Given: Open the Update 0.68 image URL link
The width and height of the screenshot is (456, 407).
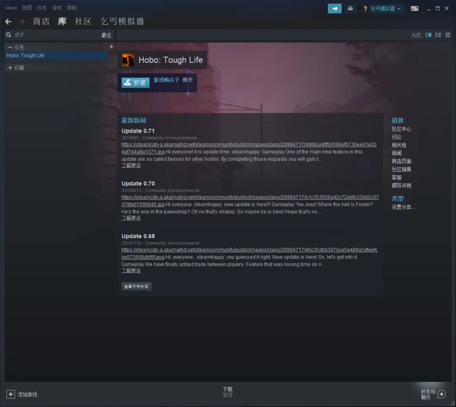Looking at the screenshot, I should pyautogui.click(x=249, y=250).
